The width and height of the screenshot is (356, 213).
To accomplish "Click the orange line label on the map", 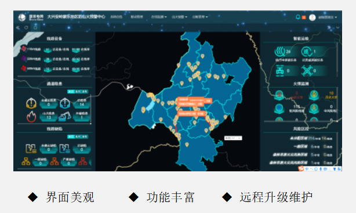I will pos(192,113).
